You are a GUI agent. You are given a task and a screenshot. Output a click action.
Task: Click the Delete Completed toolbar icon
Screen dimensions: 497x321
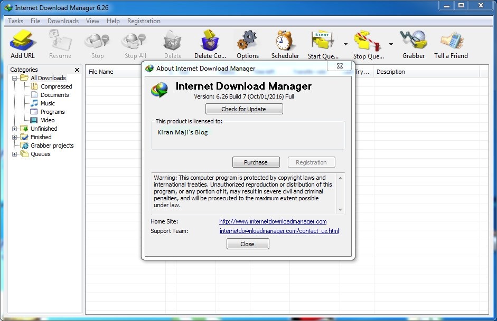(x=210, y=44)
